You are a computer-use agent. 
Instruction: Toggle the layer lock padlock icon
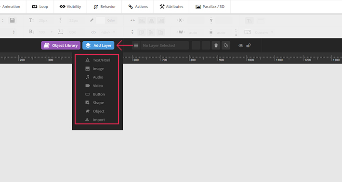[x=249, y=46]
